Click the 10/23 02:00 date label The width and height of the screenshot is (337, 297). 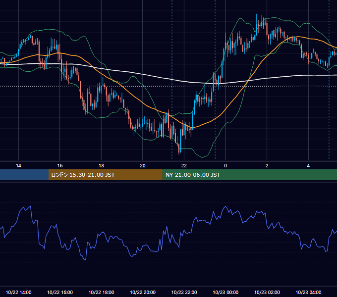pos(267,292)
